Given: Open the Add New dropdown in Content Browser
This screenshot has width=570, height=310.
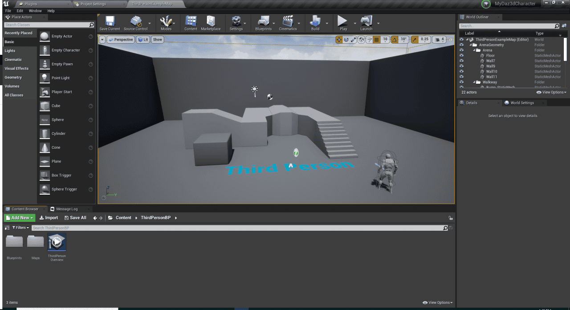Looking at the screenshot, I should tap(20, 218).
